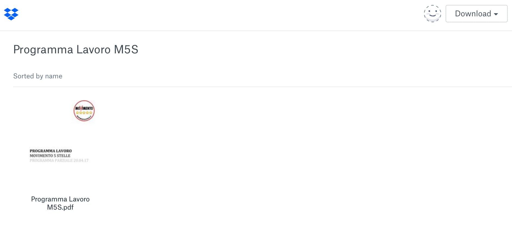Expand the Download caret arrow

pos(496,14)
